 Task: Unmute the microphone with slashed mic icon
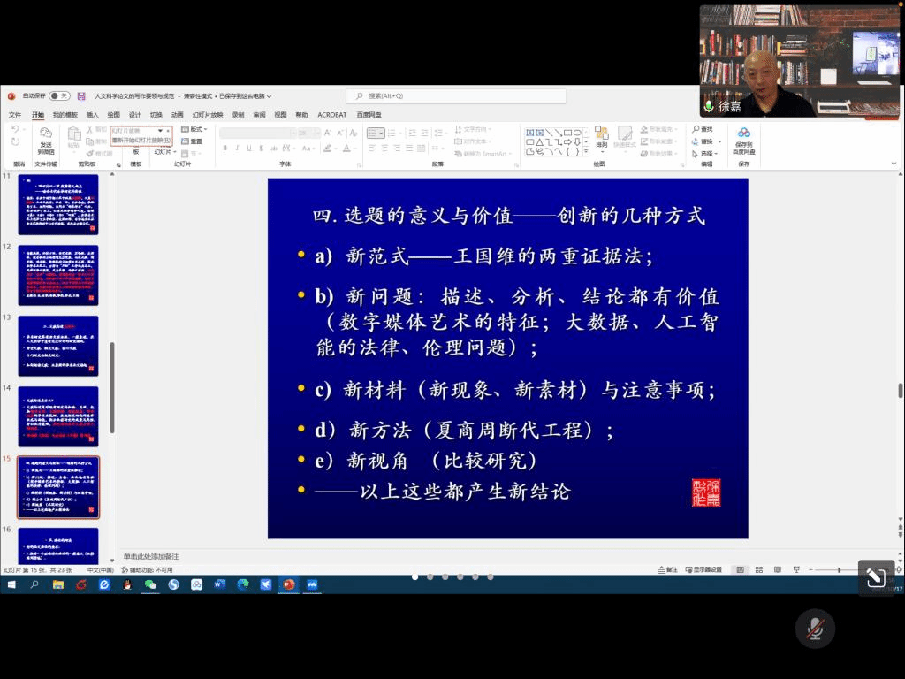pos(815,628)
